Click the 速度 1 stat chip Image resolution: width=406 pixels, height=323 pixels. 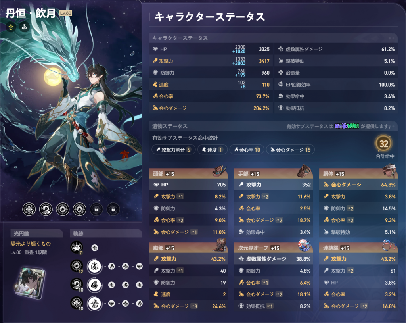[x=213, y=150]
